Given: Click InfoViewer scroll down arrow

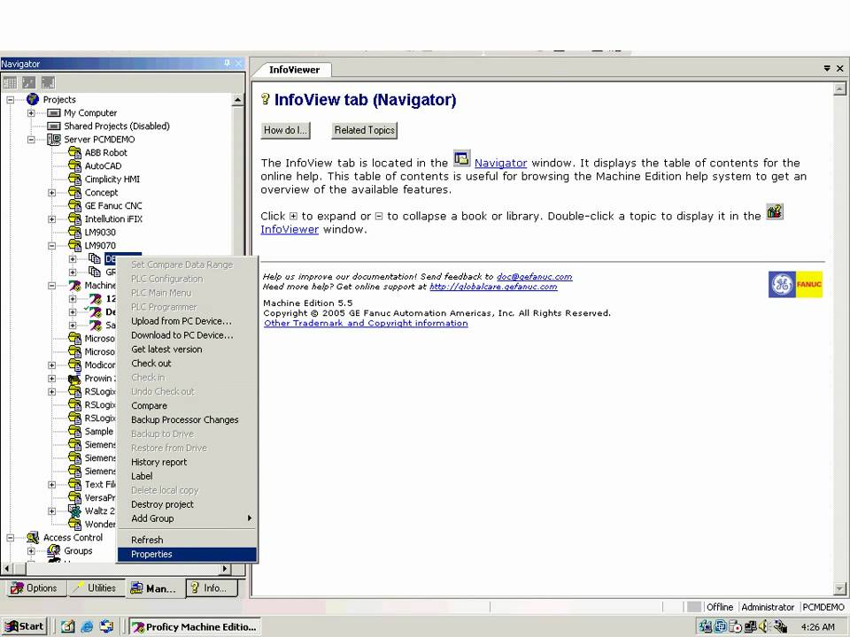Looking at the screenshot, I should 839,588.
